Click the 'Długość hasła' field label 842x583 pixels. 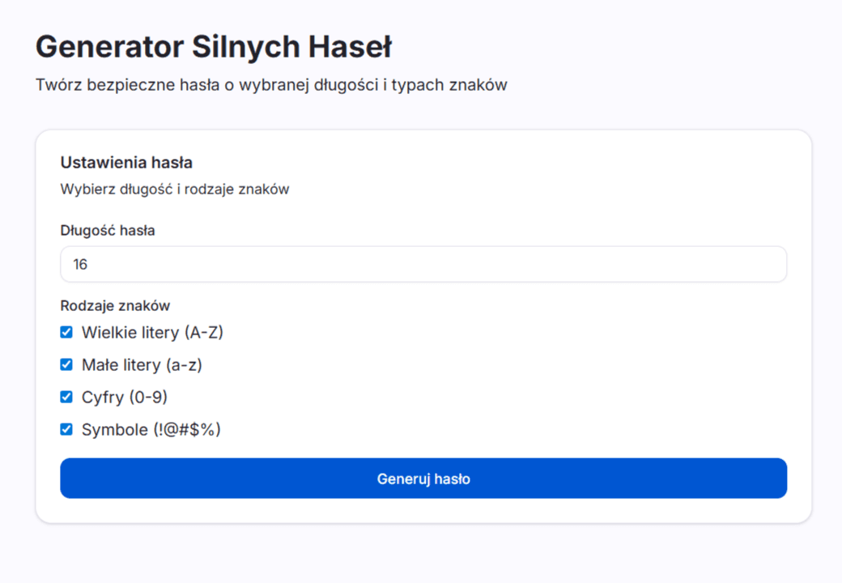coord(108,230)
